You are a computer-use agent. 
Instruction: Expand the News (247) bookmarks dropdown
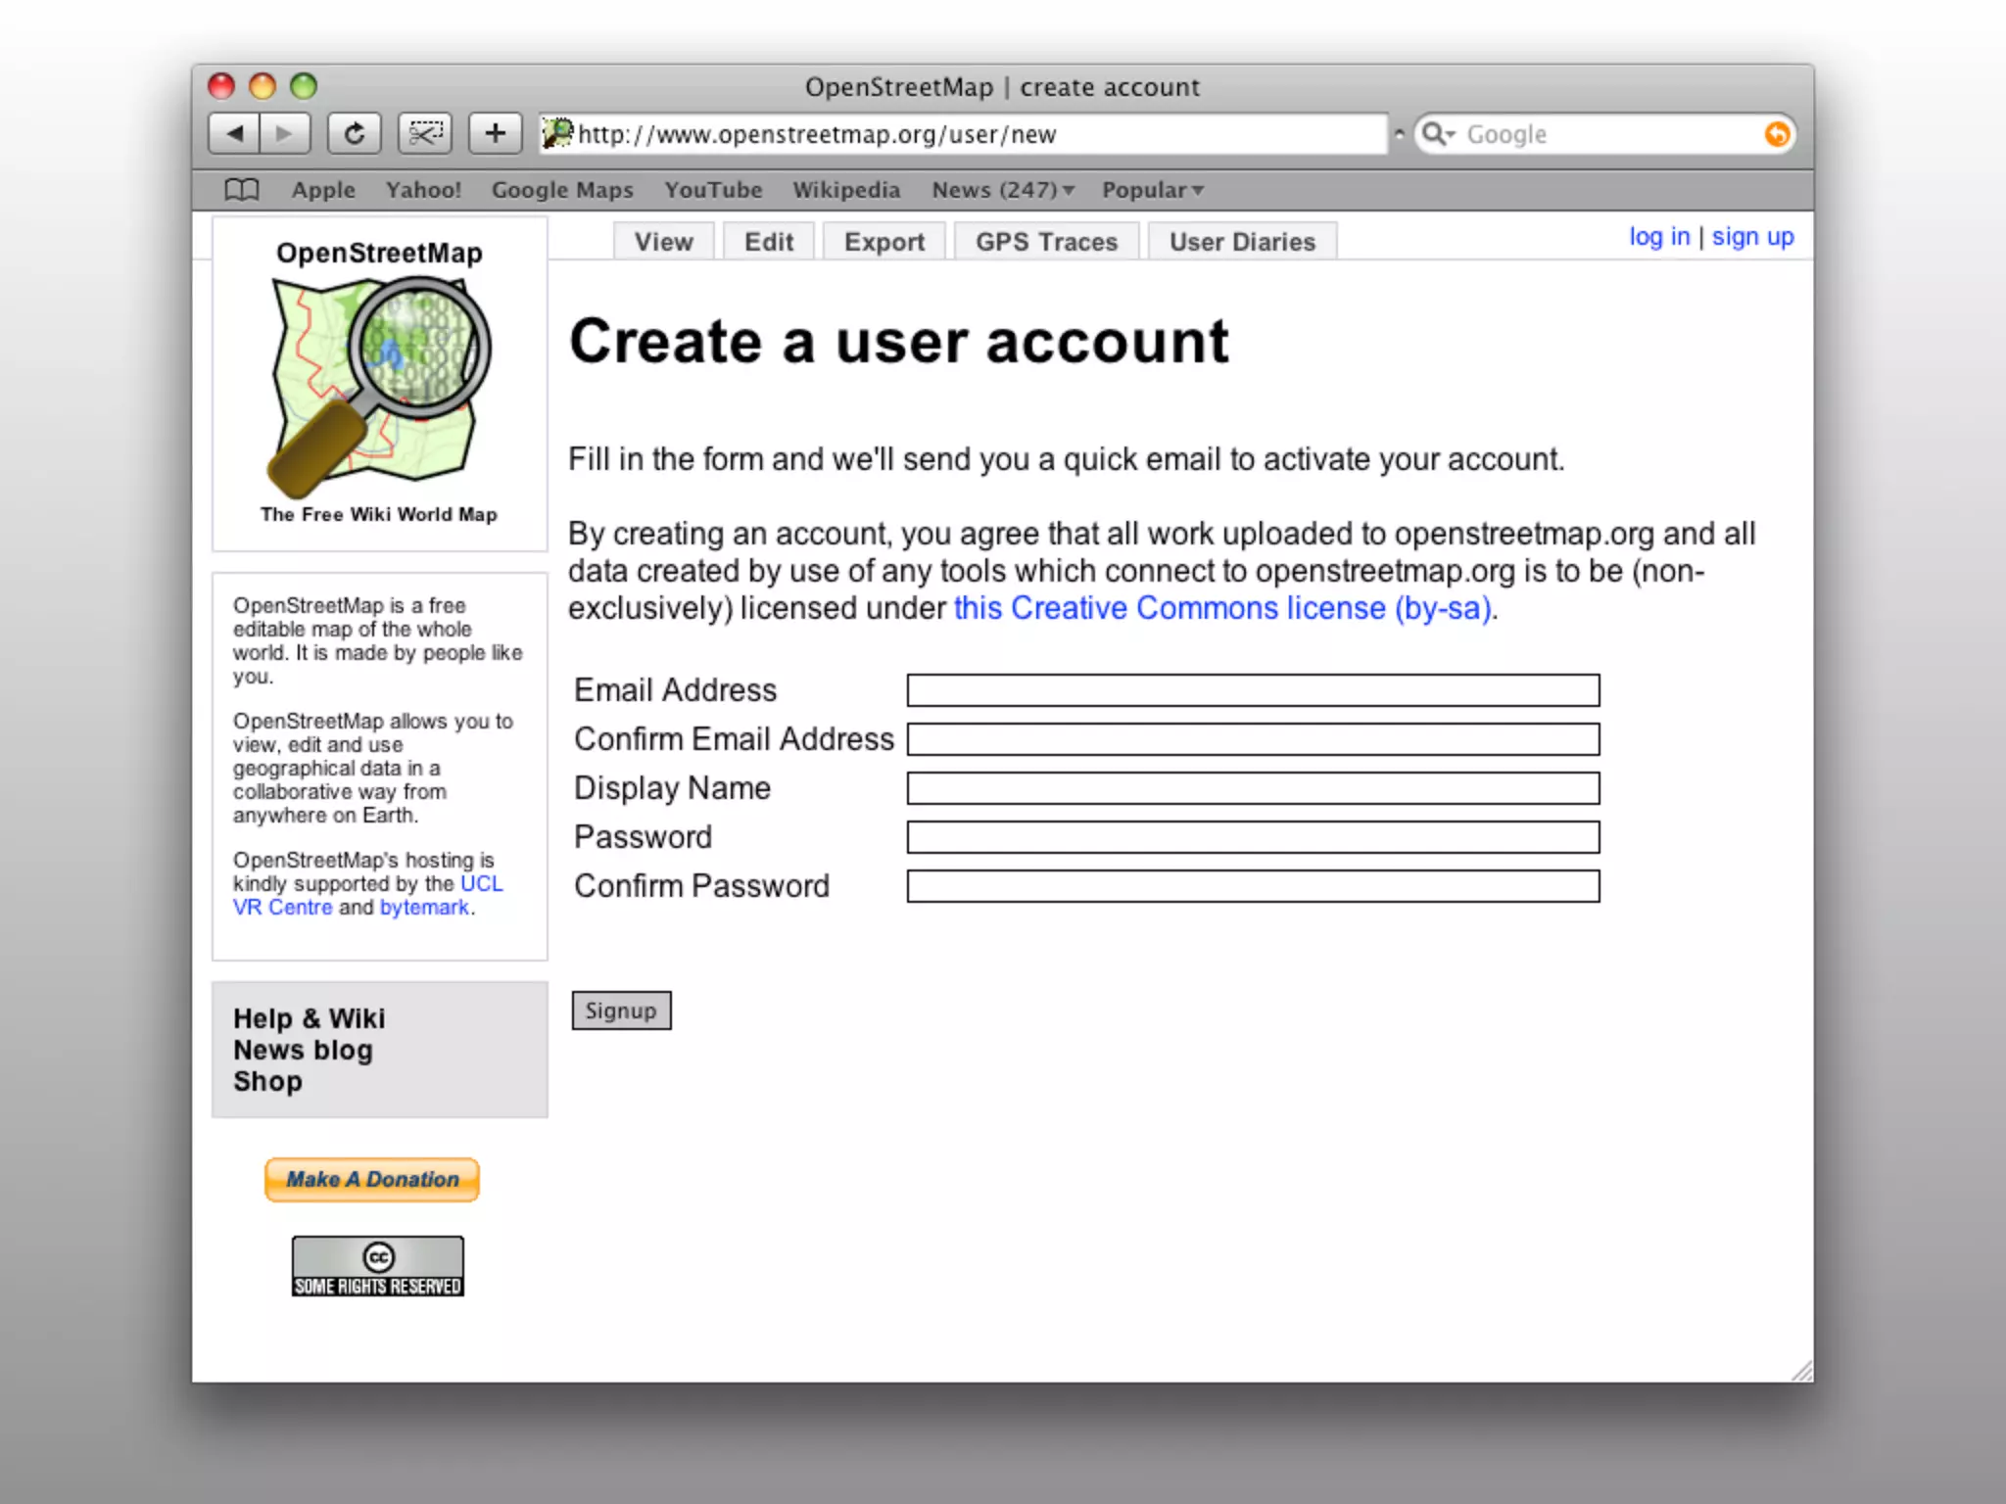[1003, 190]
